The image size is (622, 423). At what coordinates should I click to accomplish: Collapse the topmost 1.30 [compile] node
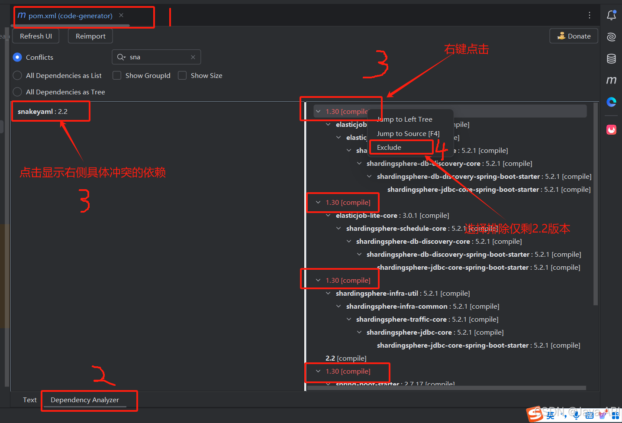tap(319, 111)
